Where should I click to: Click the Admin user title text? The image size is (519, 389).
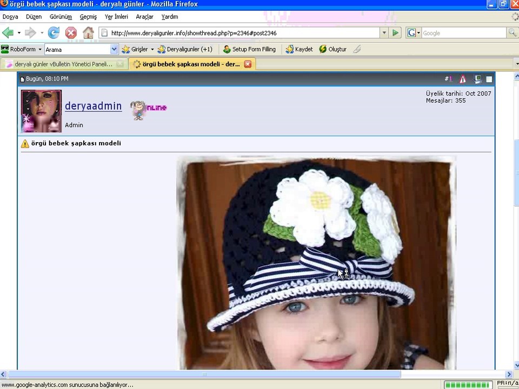(74, 125)
